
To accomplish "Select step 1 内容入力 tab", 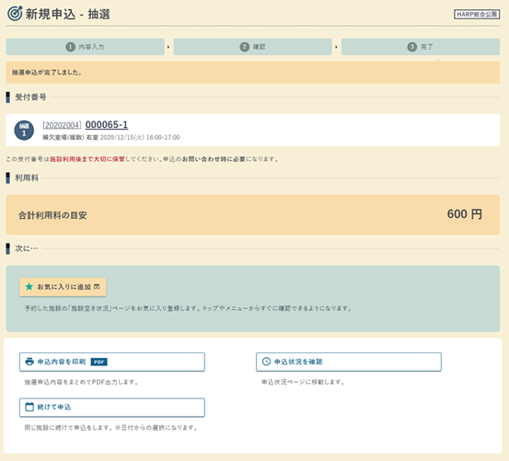I will [85, 47].
